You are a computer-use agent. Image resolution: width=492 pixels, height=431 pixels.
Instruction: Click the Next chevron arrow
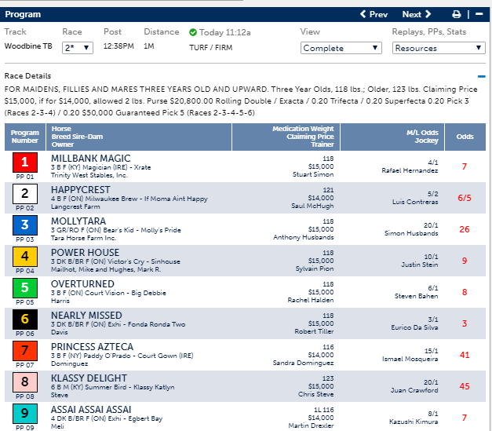[428, 14]
